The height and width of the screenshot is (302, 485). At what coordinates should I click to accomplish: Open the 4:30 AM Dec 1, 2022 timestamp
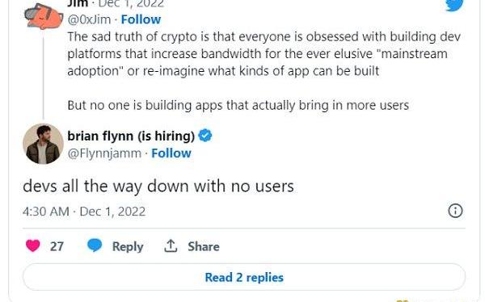(84, 212)
